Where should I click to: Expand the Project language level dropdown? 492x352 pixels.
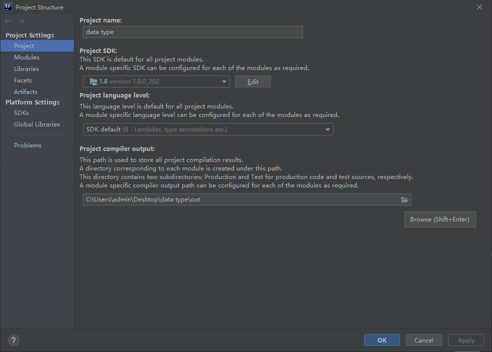point(327,129)
